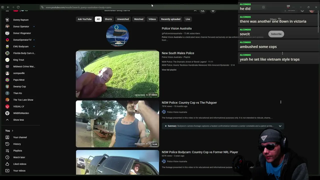This screenshot has height=180, width=320.
Task: Open New South Wales Police playlist title
Action: [178, 53]
